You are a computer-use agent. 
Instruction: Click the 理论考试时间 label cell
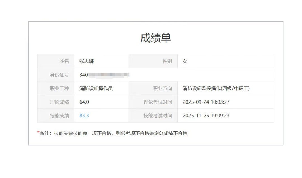tap(160, 102)
